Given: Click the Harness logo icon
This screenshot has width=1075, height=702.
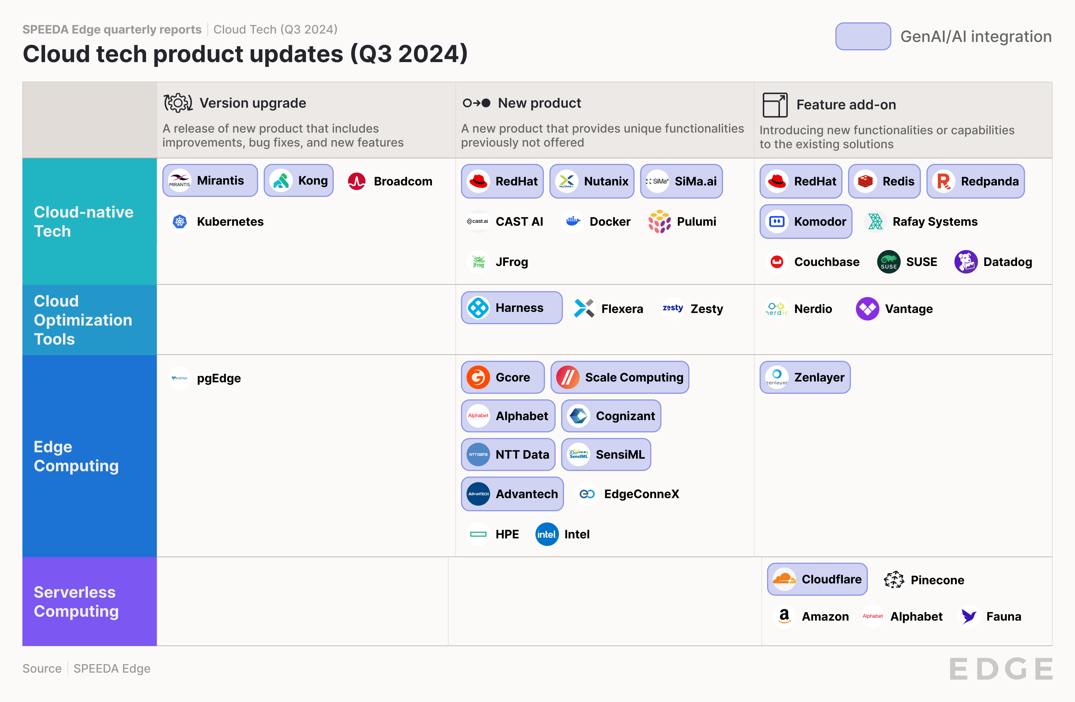Looking at the screenshot, I should click(478, 308).
